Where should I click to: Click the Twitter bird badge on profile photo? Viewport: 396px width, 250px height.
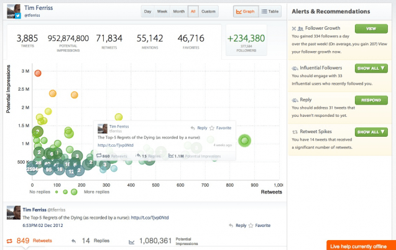[x=17, y=16]
